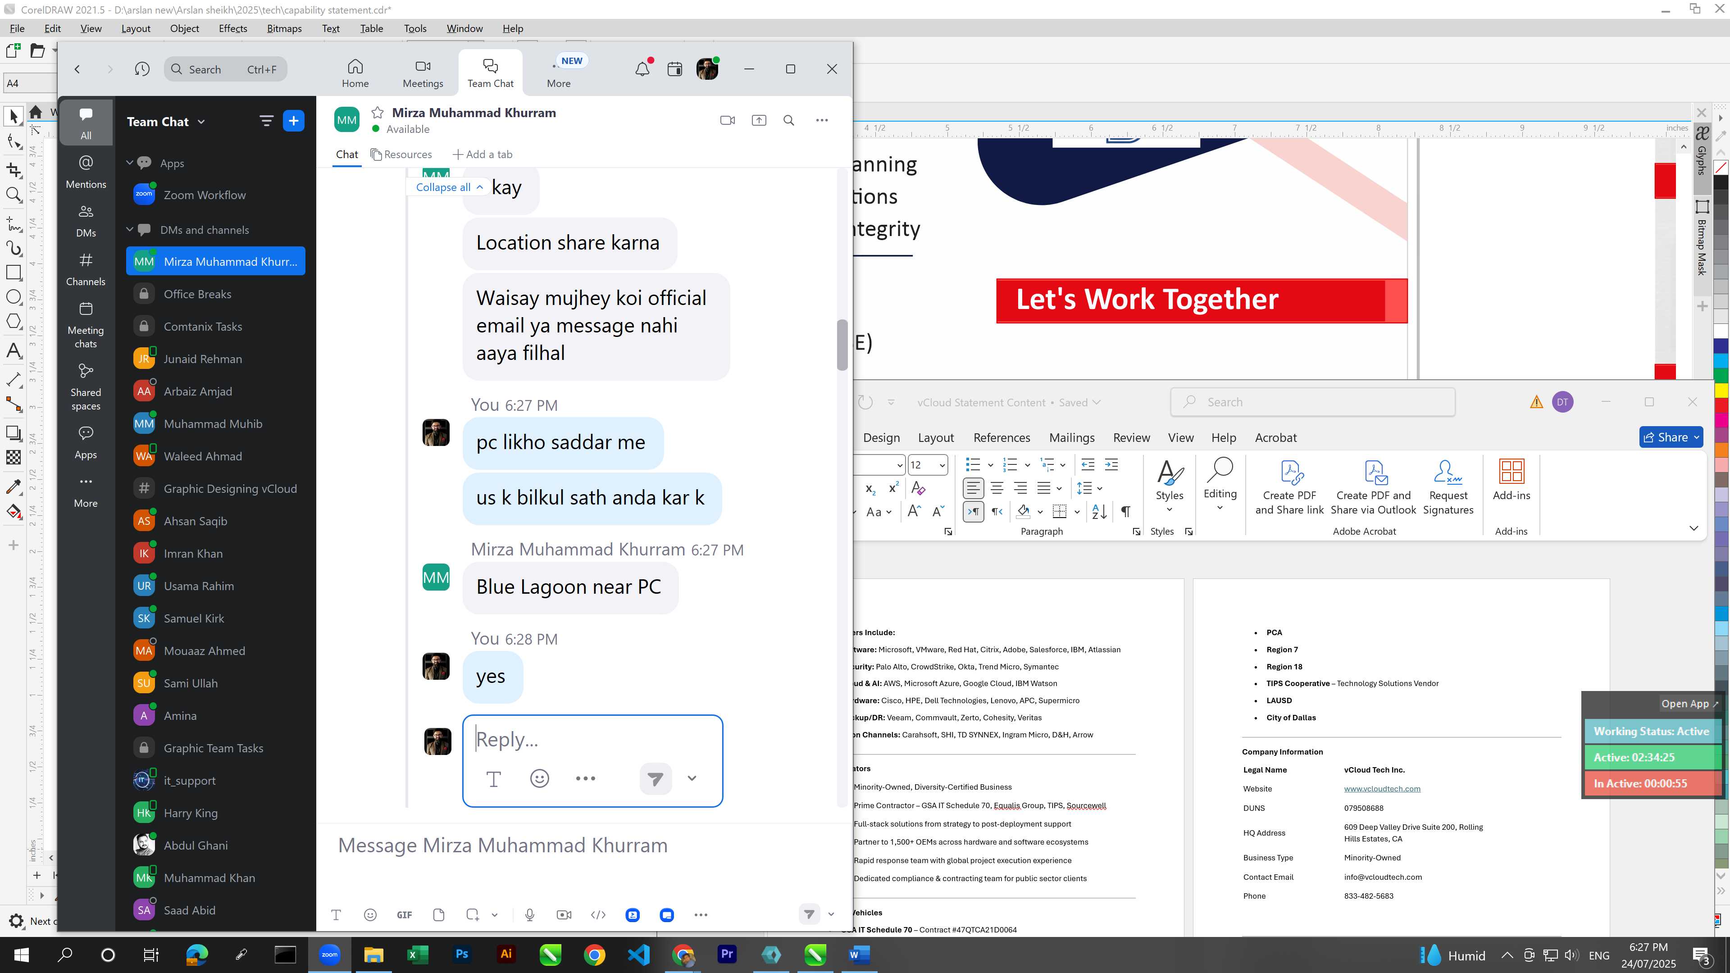Image resolution: width=1730 pixels, height=973 pixels.
Task: Select the CorelDRAW Rectangle tool
Action: pyautogui.click(x=14, y=272)
